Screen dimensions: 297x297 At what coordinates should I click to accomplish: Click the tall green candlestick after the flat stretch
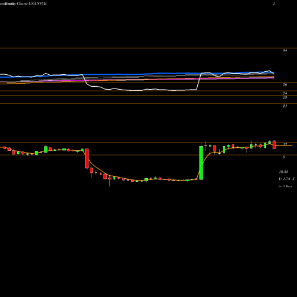[x=201, y=163]
